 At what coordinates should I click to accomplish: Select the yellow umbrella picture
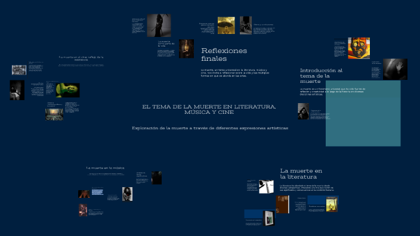226,26
